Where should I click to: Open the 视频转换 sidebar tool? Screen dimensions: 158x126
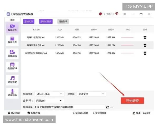[x=12, y=28]
